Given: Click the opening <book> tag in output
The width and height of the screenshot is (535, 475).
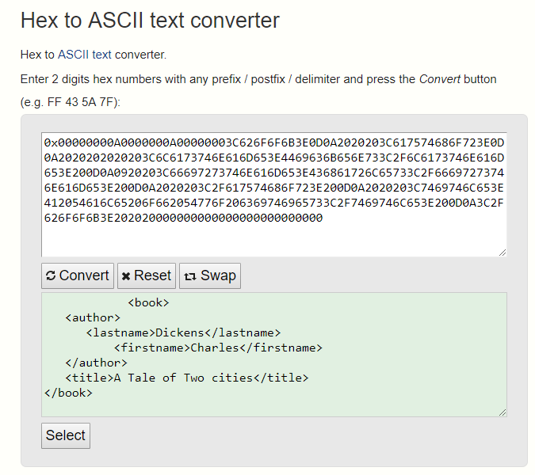Looking at the screenshot, I should [x=148, y=302].
